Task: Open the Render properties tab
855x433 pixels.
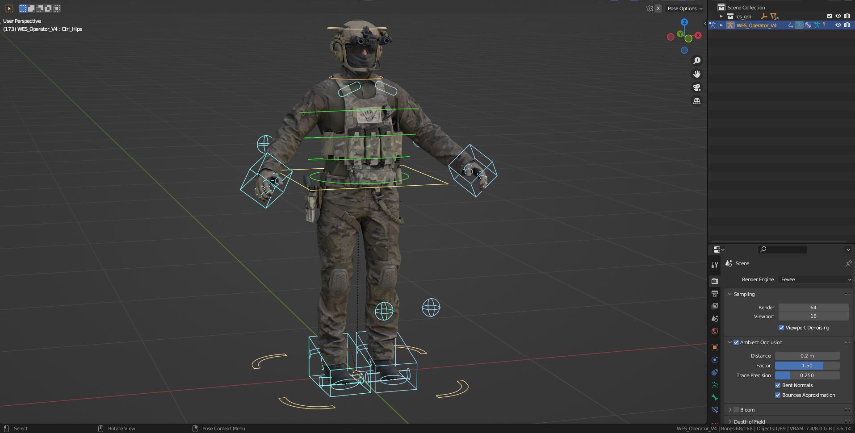Action: pos(715,281)
